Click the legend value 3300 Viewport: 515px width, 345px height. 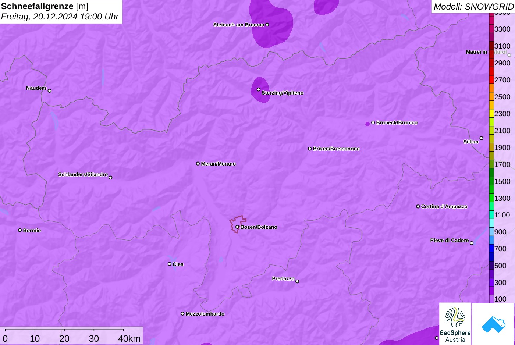click(502, 29)
